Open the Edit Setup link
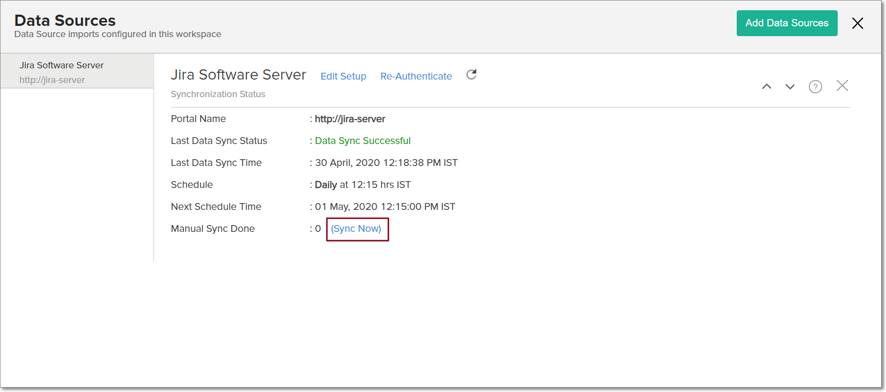886x392 pixels. tap(343, 76)
